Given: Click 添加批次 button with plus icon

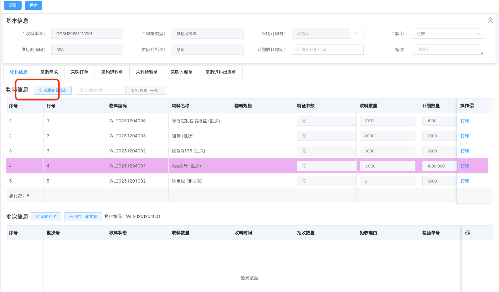Looking at the screenshot, I should [x=46, y=217].
